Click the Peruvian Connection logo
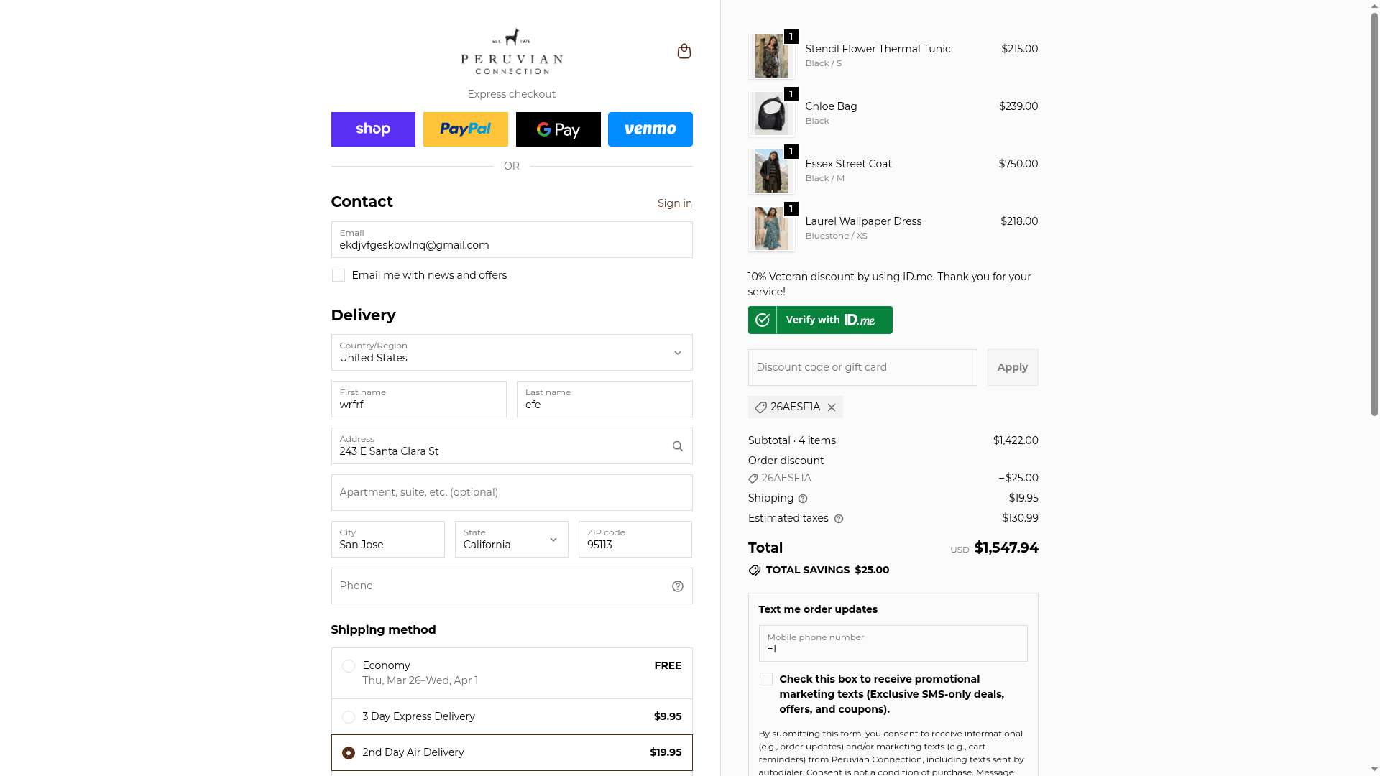This screenshot has height=776, width=1380. pyautogui.click(x=511, y=51)
